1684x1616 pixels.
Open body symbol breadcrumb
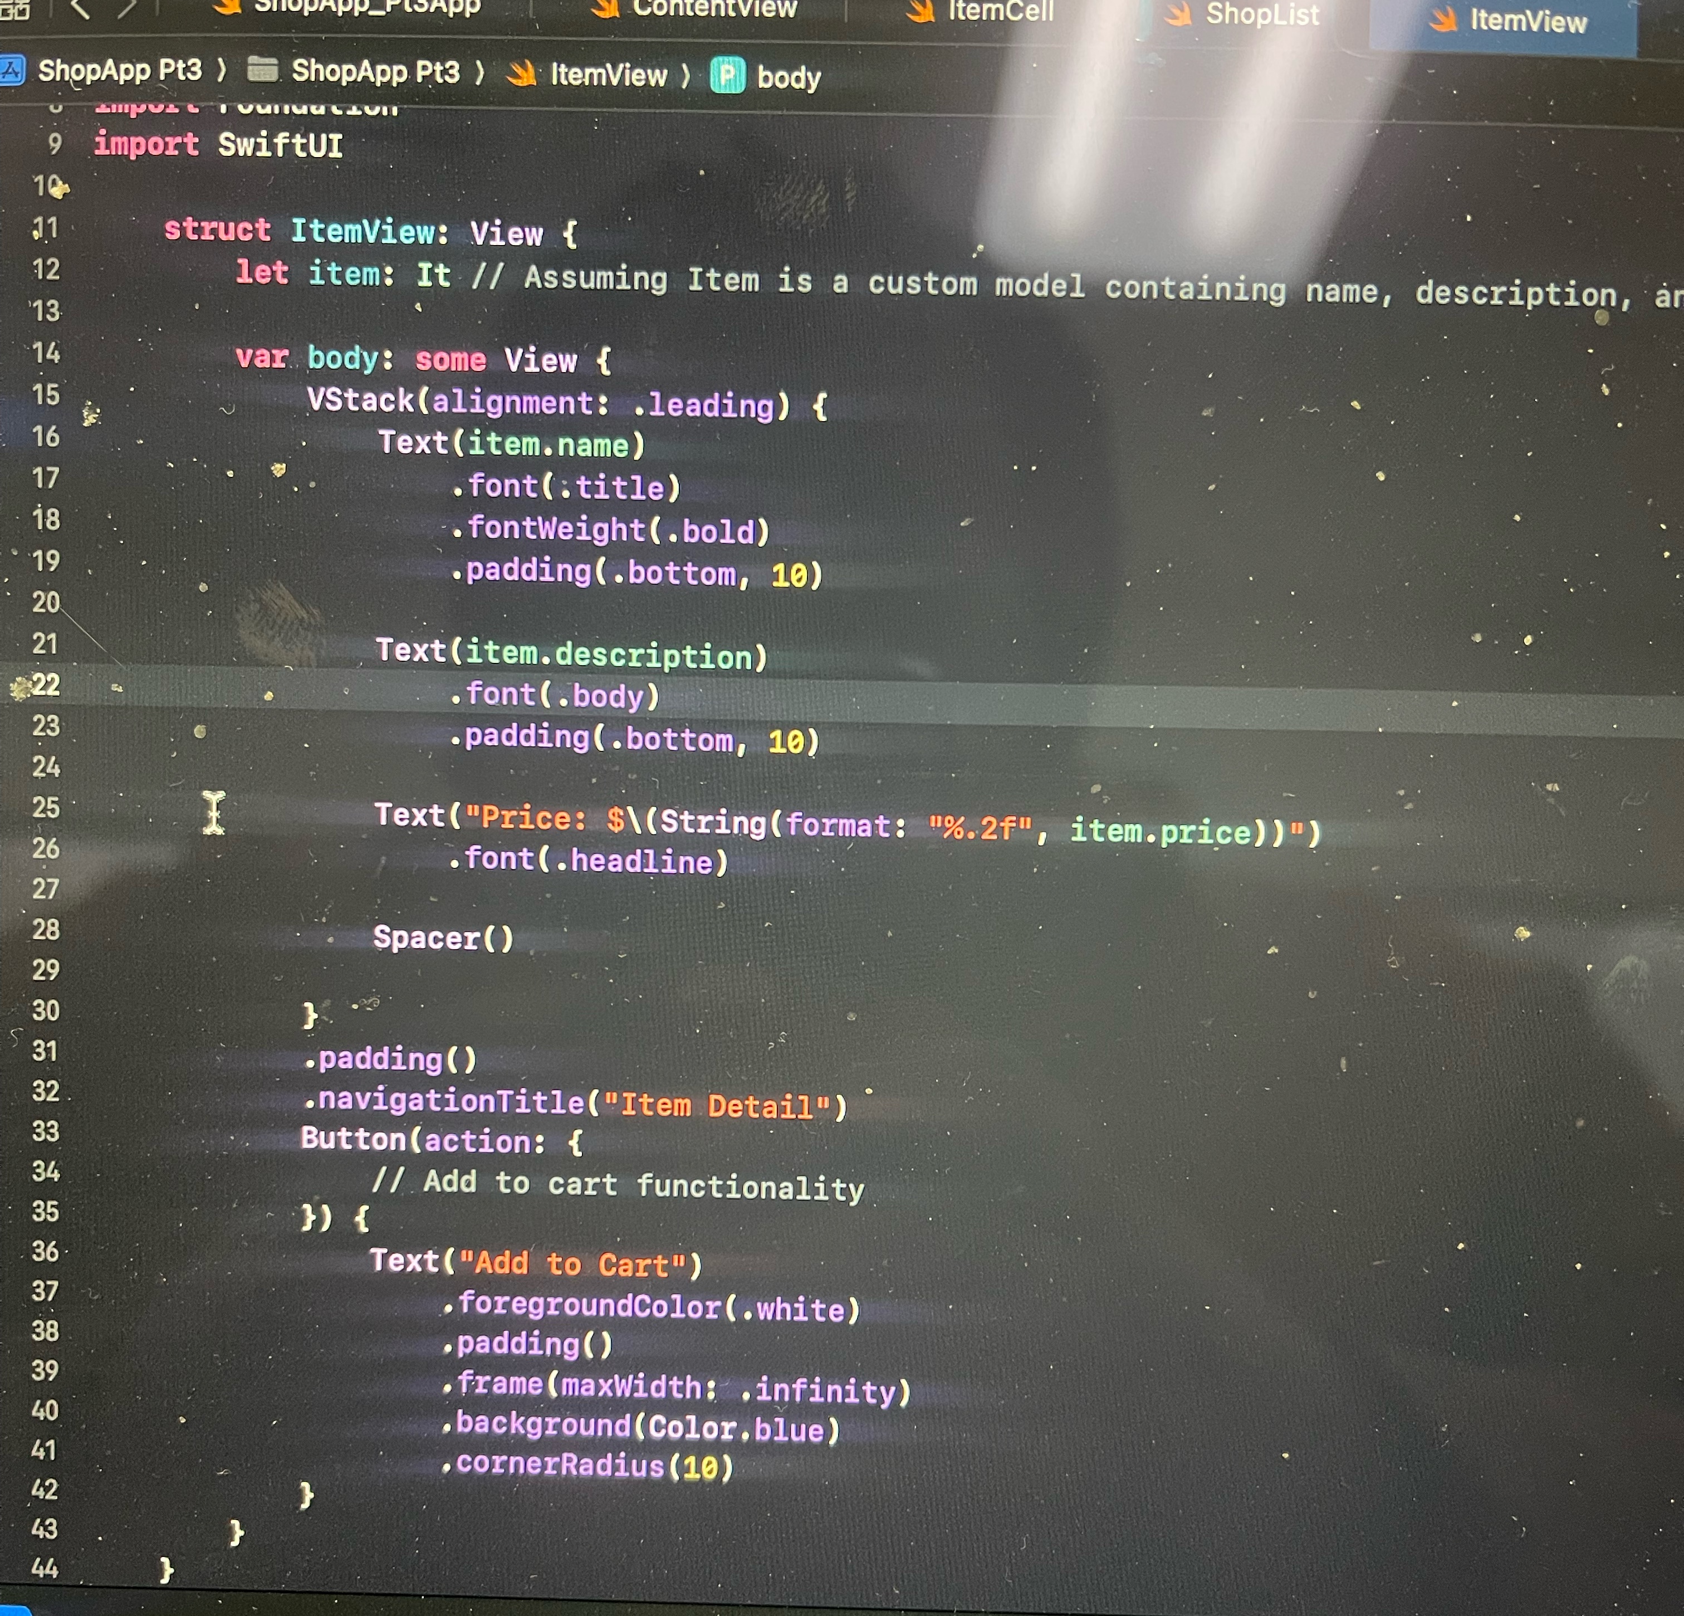pos(789,78)
